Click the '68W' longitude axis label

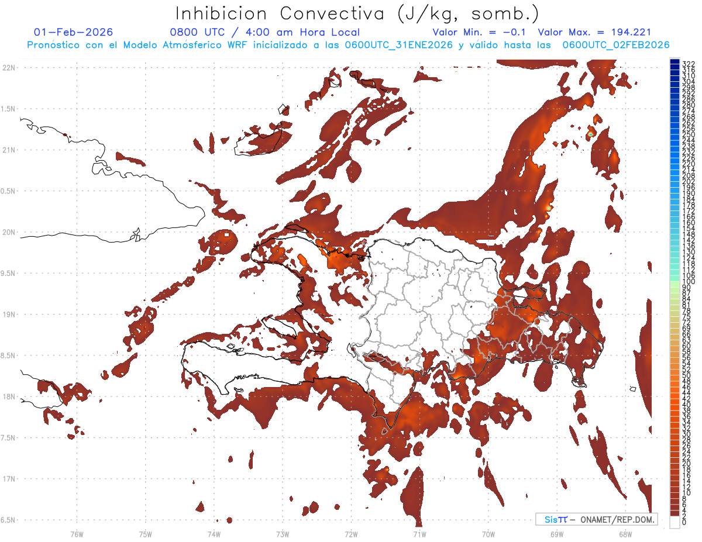625,534
